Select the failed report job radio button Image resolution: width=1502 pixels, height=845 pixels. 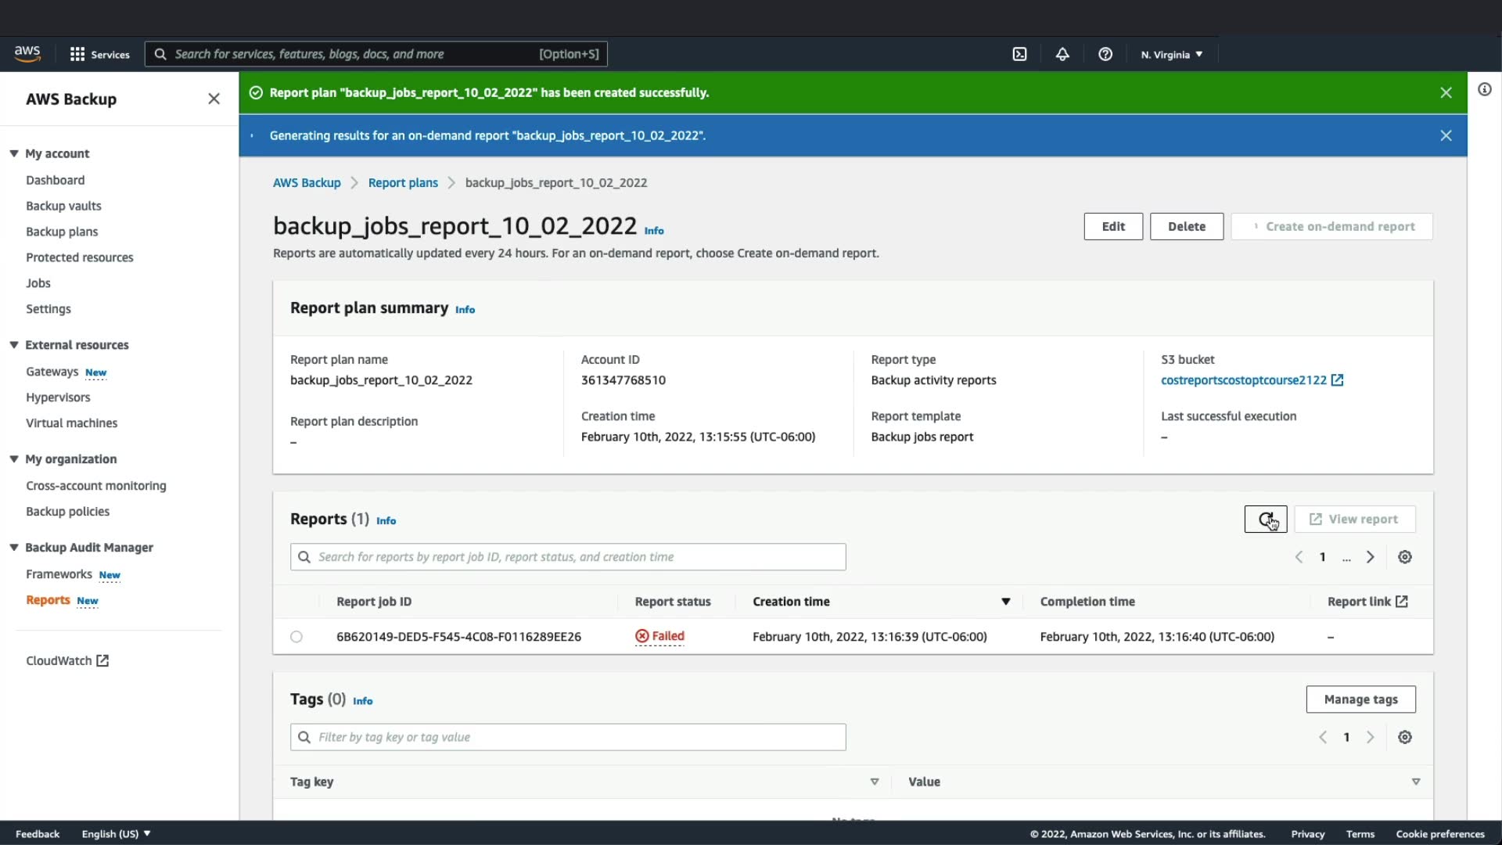[x=296, y=637]
